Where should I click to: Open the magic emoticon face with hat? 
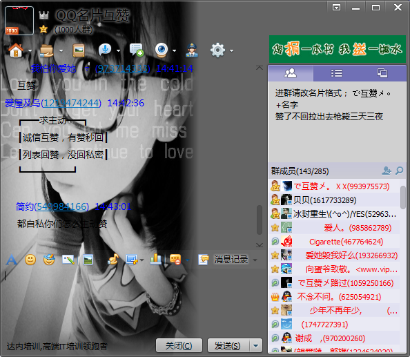tap(49, 260)
